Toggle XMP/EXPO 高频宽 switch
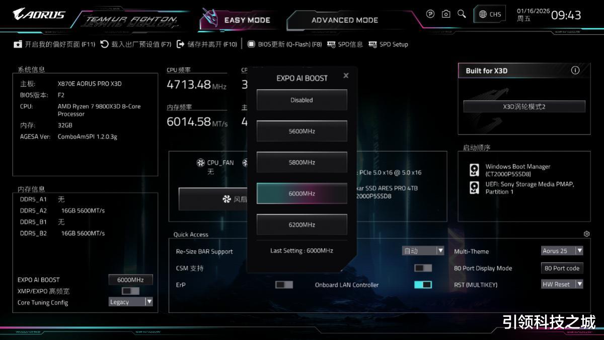The height and width of the screenshot is (340, 604). 130,291
